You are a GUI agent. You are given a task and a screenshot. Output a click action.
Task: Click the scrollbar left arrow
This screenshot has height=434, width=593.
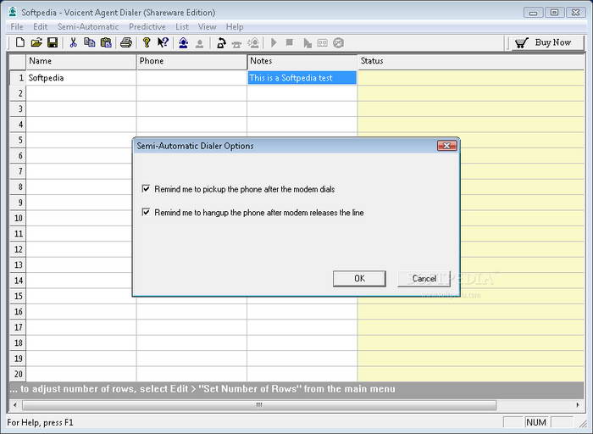coord(14,405)
